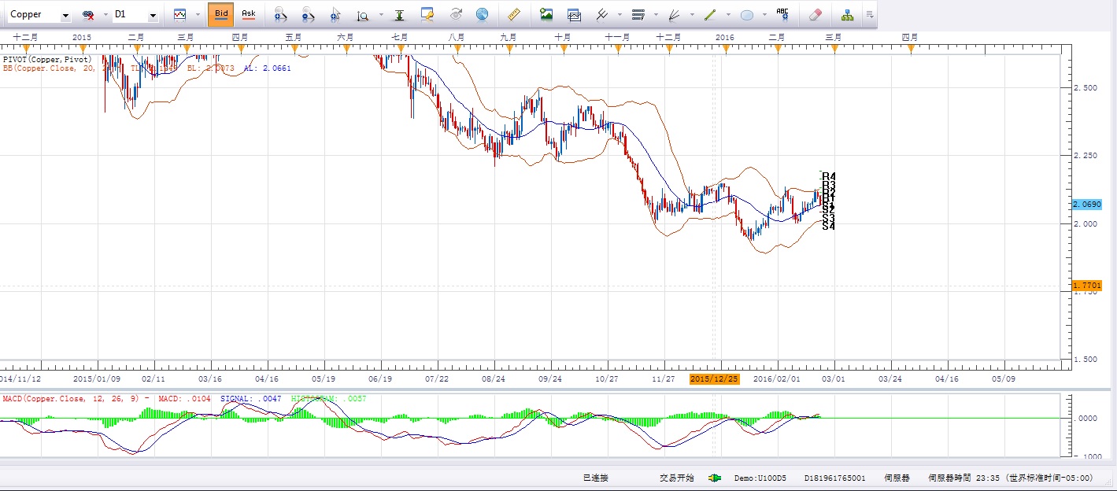The height and width of the screenshot is (491, 1117).
Task: Expand the fan lines dropdown arrow
Action: tap(692, 15)
